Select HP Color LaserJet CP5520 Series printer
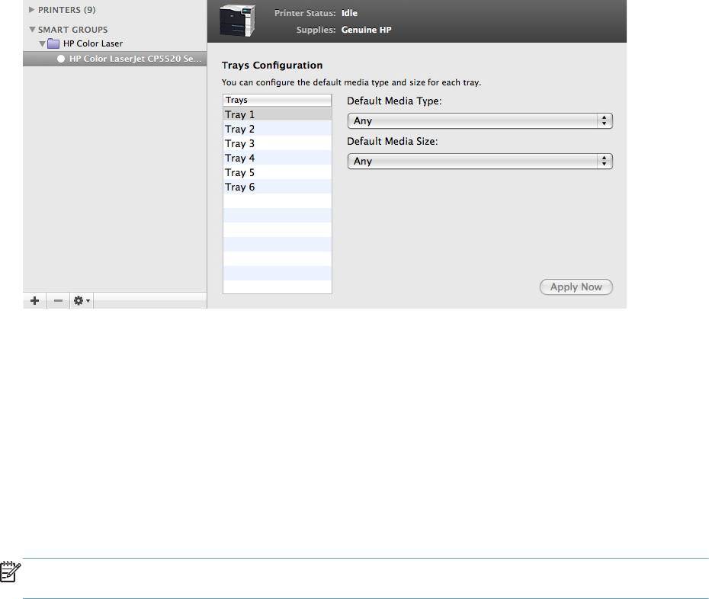Viewport: 709px width, 599px height. pos(115,59)
